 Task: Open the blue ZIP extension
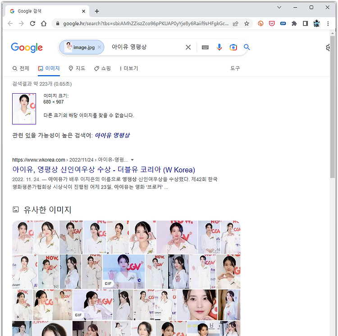[283, 23]
